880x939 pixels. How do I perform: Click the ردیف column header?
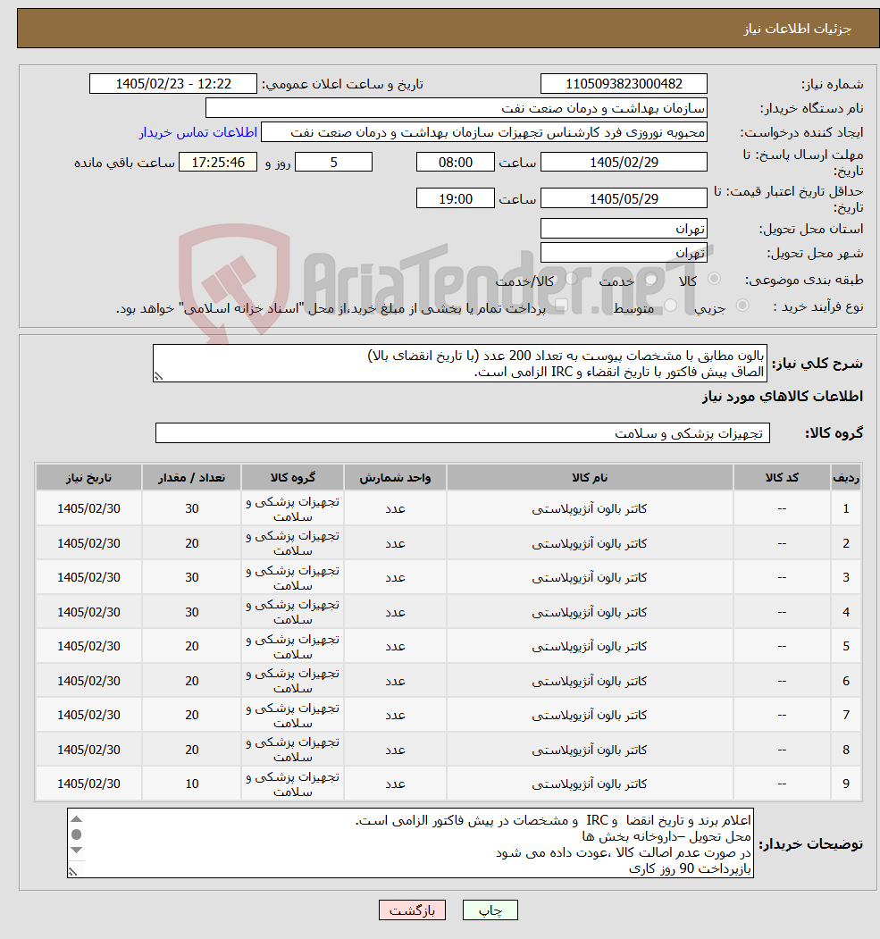(846, 478)
